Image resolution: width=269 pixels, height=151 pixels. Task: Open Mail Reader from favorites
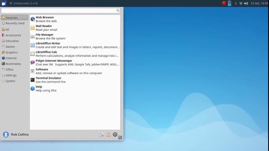click(x=75, y=28)
